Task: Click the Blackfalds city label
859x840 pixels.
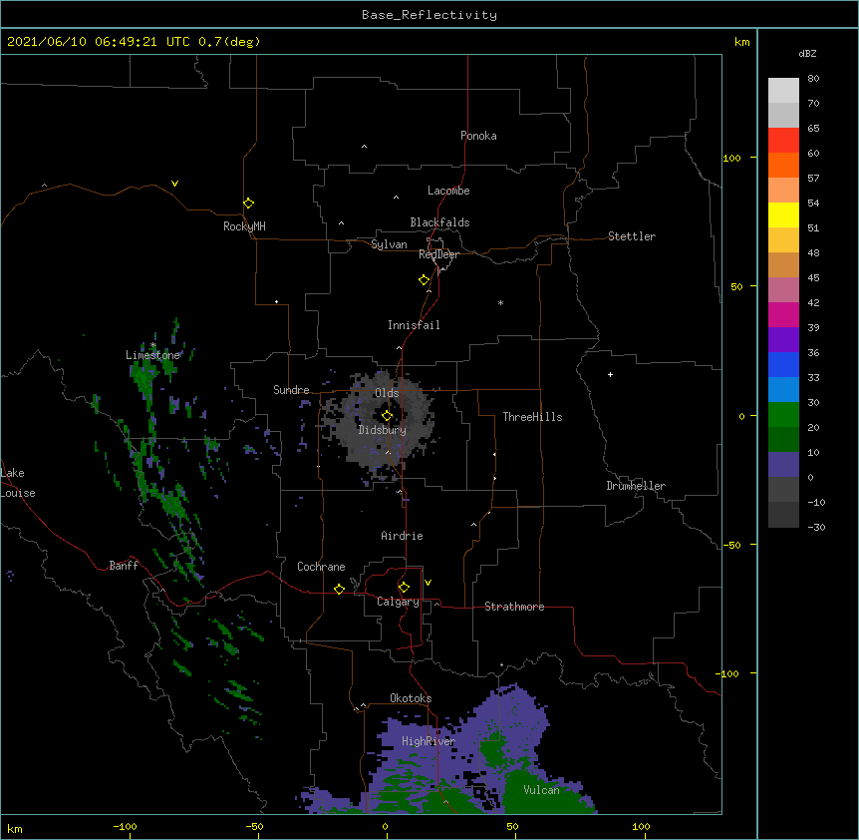Action: point(439,222)
